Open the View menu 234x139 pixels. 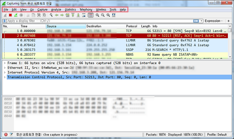23,9
